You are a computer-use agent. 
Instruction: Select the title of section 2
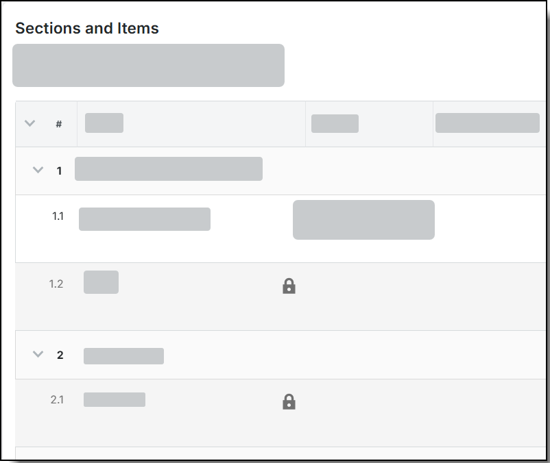(124, 355)
